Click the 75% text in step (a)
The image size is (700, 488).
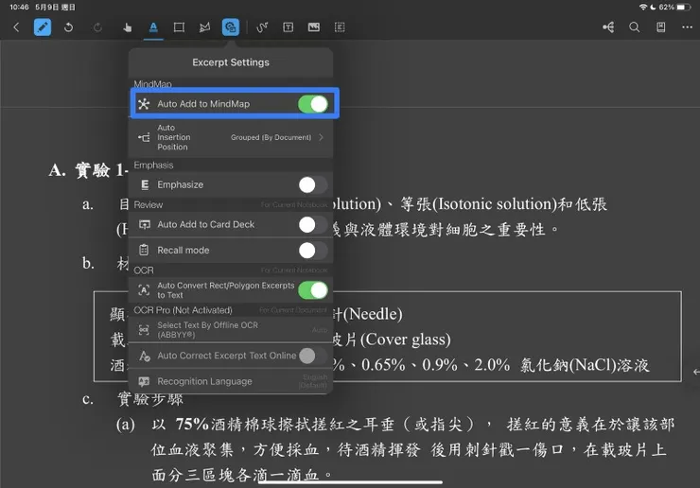click(192, 424)
